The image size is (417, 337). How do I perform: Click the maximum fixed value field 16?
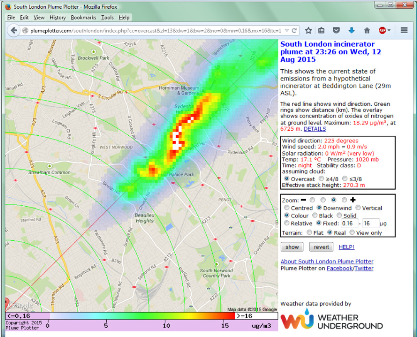point(371,223)
